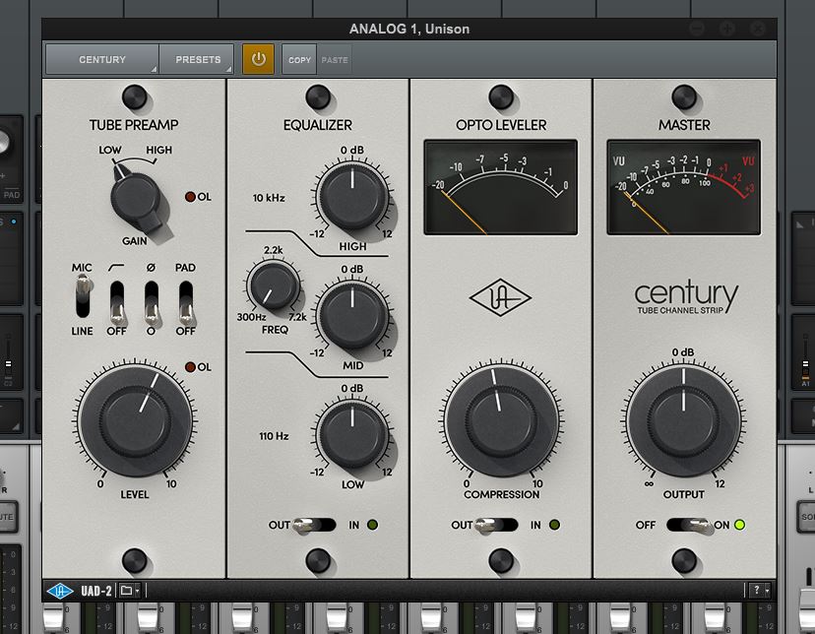Click the Opto Leveler gain reduction meter
Screen dimensions: 815x634
point(501,187)
